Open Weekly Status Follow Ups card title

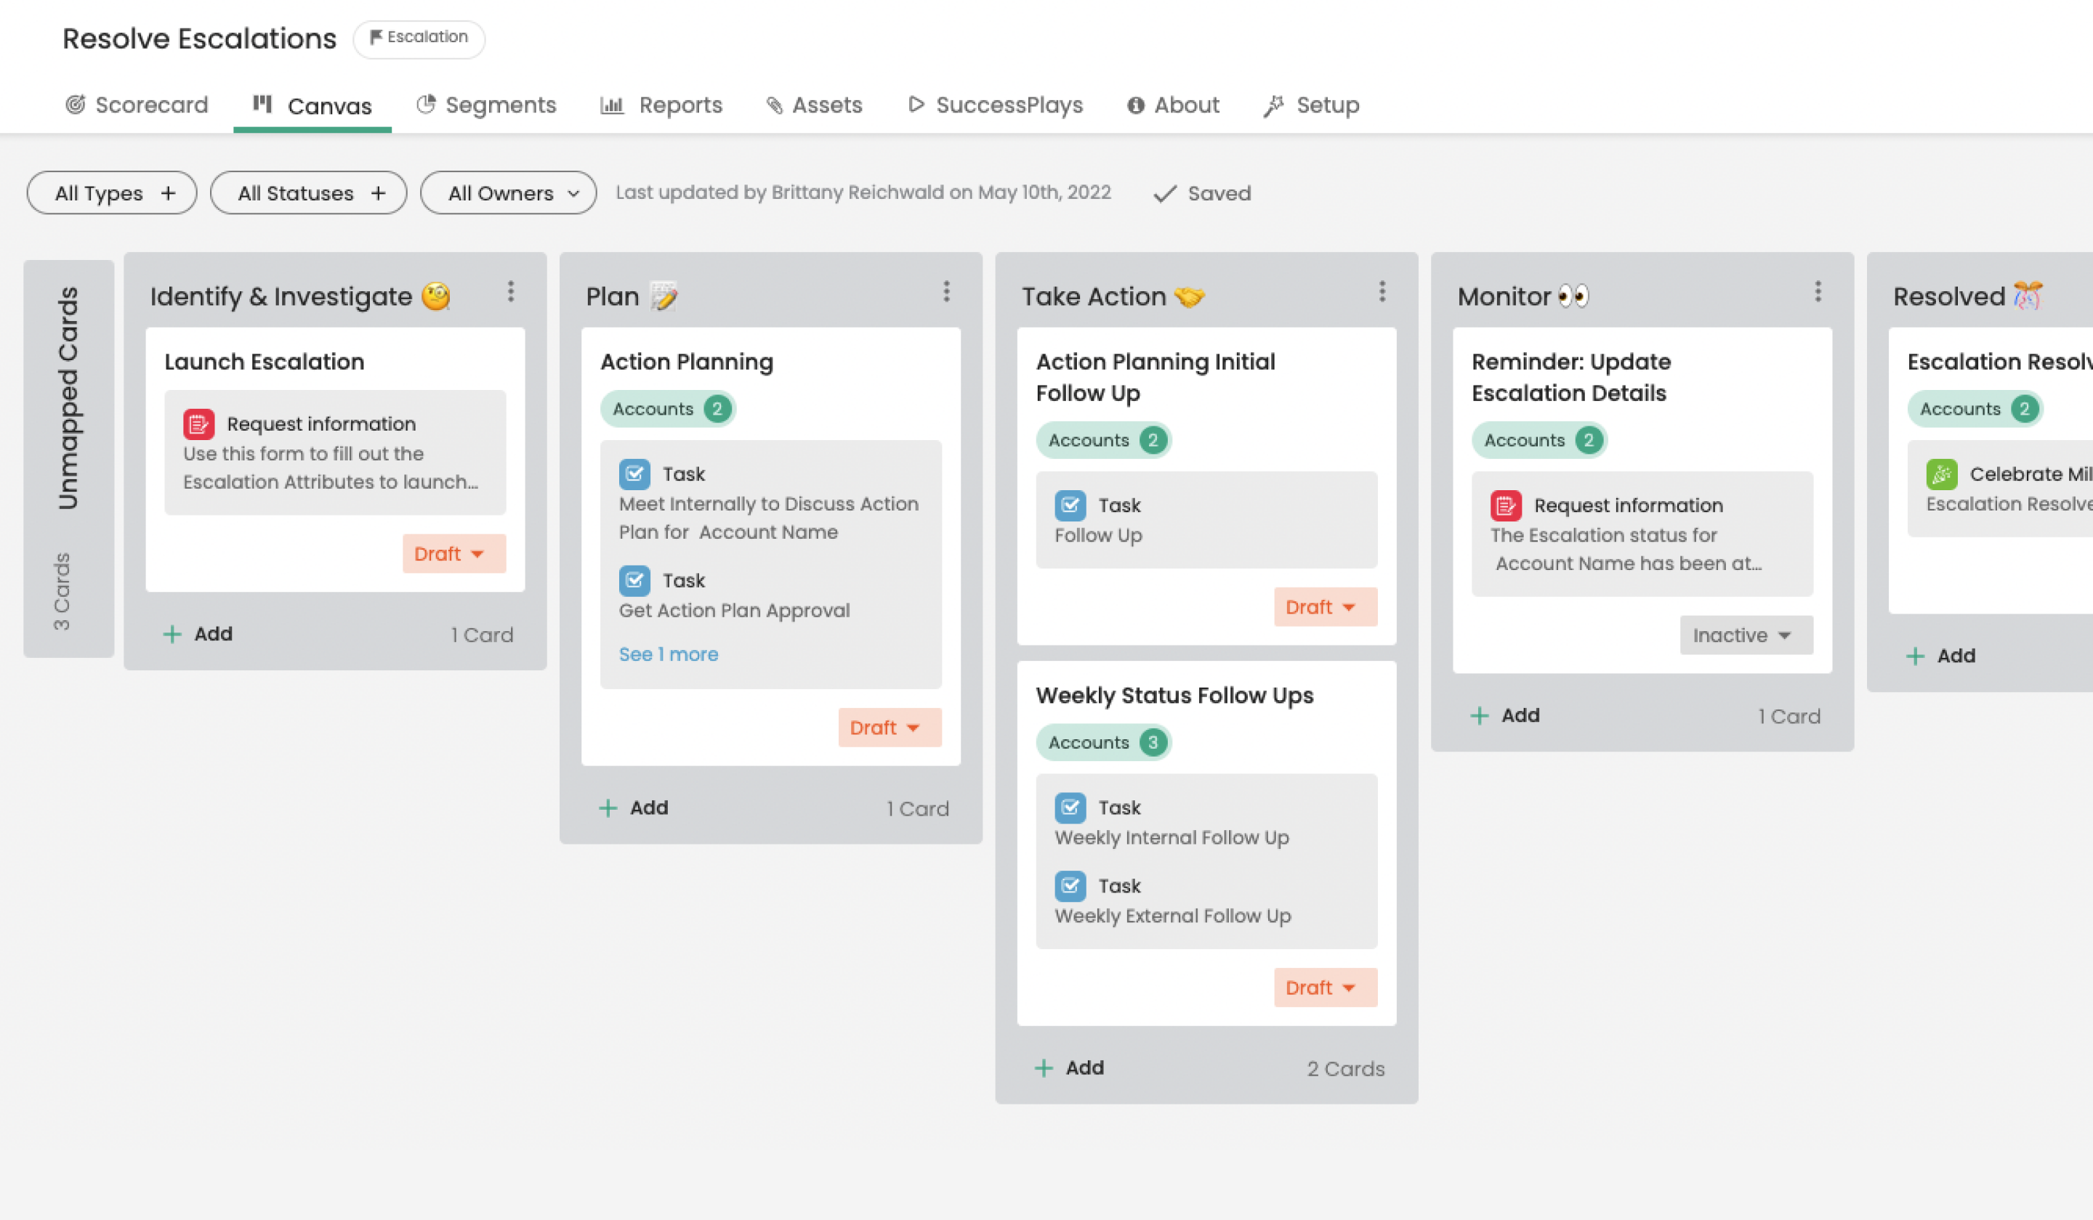pos(1174,696)
